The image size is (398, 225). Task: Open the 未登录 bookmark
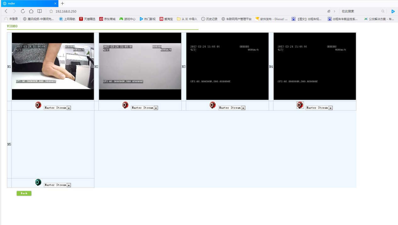coord(11,19)
